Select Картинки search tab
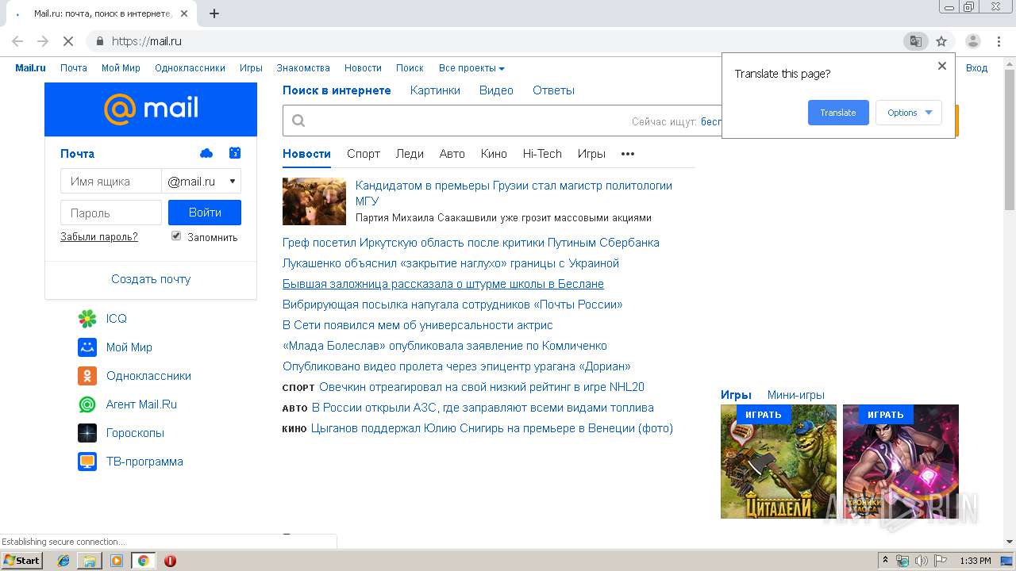This screenshot has height=571, width=1016. [435, 90]
